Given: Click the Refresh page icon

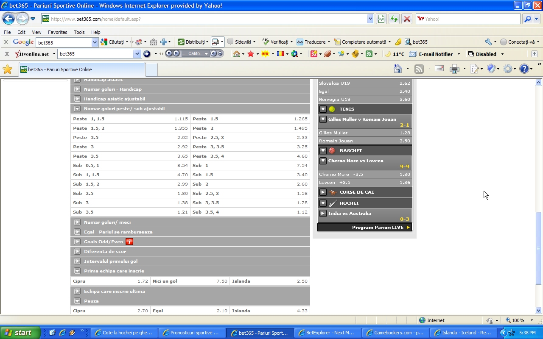Looking at the screenshot, I should [x=394, y=19].
